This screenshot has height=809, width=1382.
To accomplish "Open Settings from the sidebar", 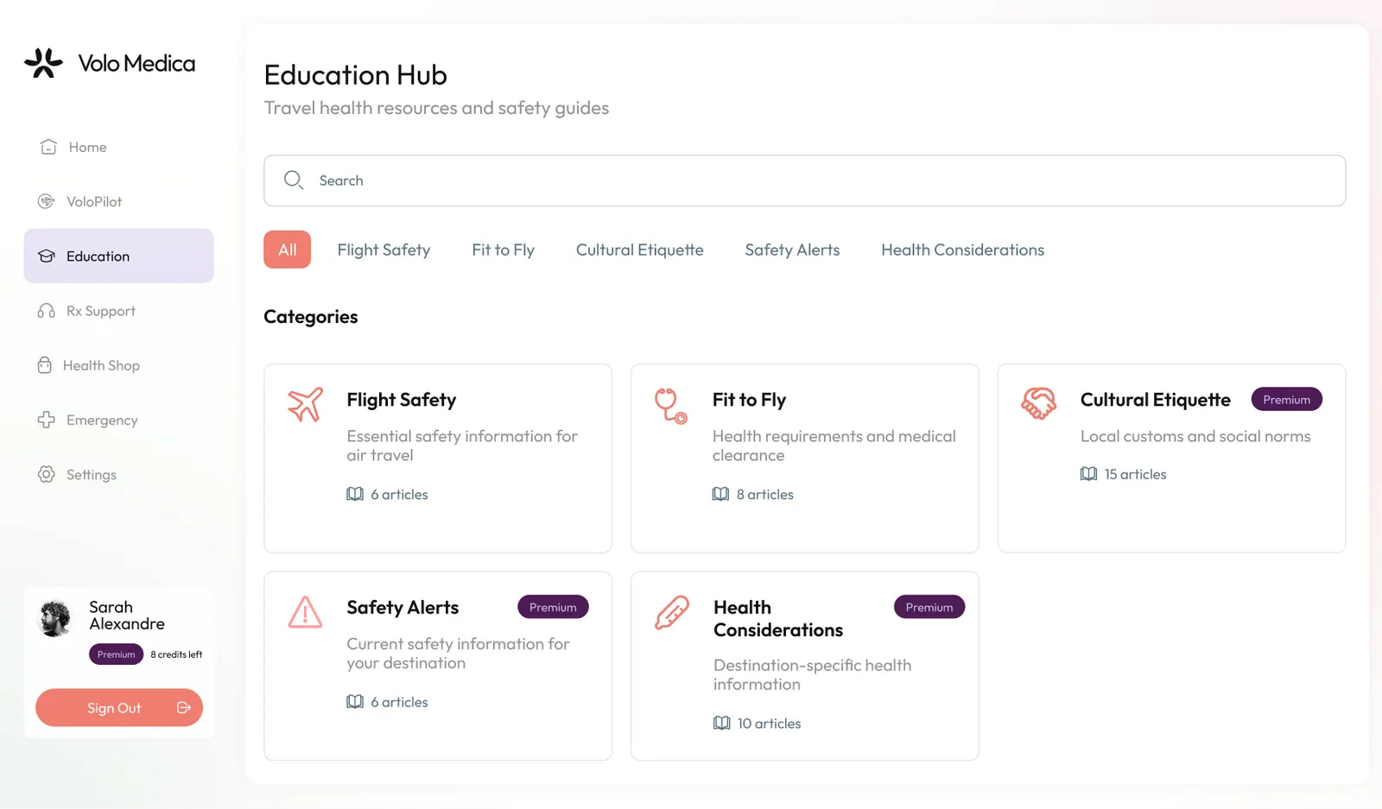I will pyautogui.click(x=118, y=474).
